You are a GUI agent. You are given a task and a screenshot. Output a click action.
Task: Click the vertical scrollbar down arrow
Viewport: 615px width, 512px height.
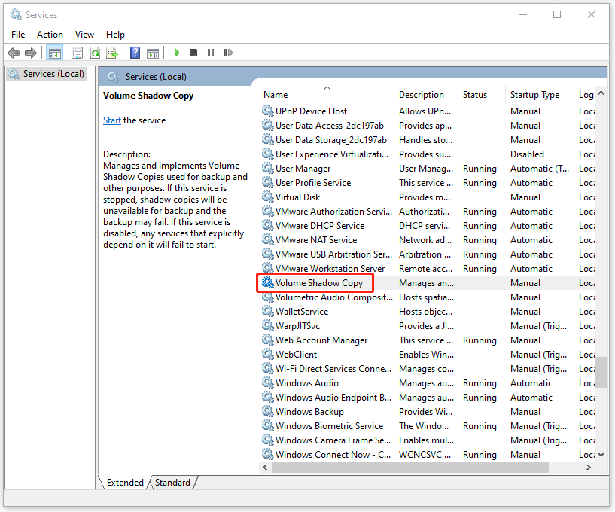pyautogui.click(x=601, y=454)
